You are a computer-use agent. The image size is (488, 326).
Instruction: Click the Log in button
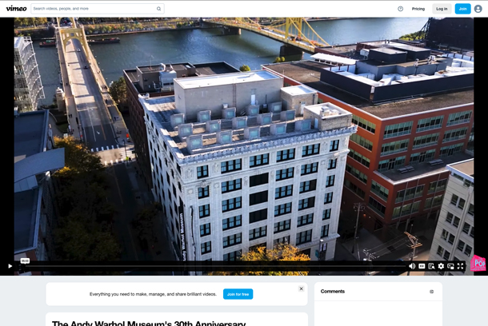442,9
